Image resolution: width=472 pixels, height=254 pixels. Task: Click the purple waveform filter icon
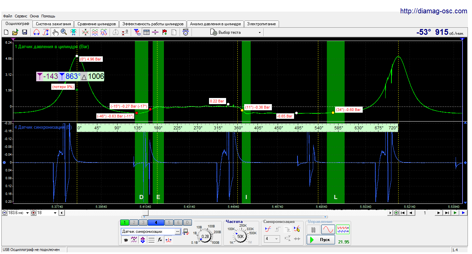[x=134, y=240]
